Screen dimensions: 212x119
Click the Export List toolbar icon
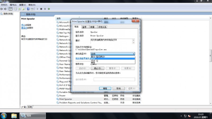[23, 9]
